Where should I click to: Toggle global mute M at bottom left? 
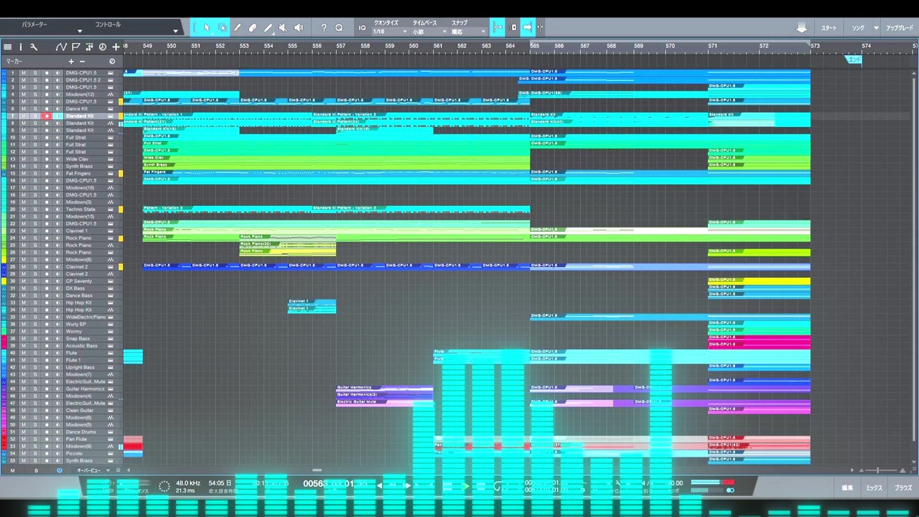coord(12,470)
